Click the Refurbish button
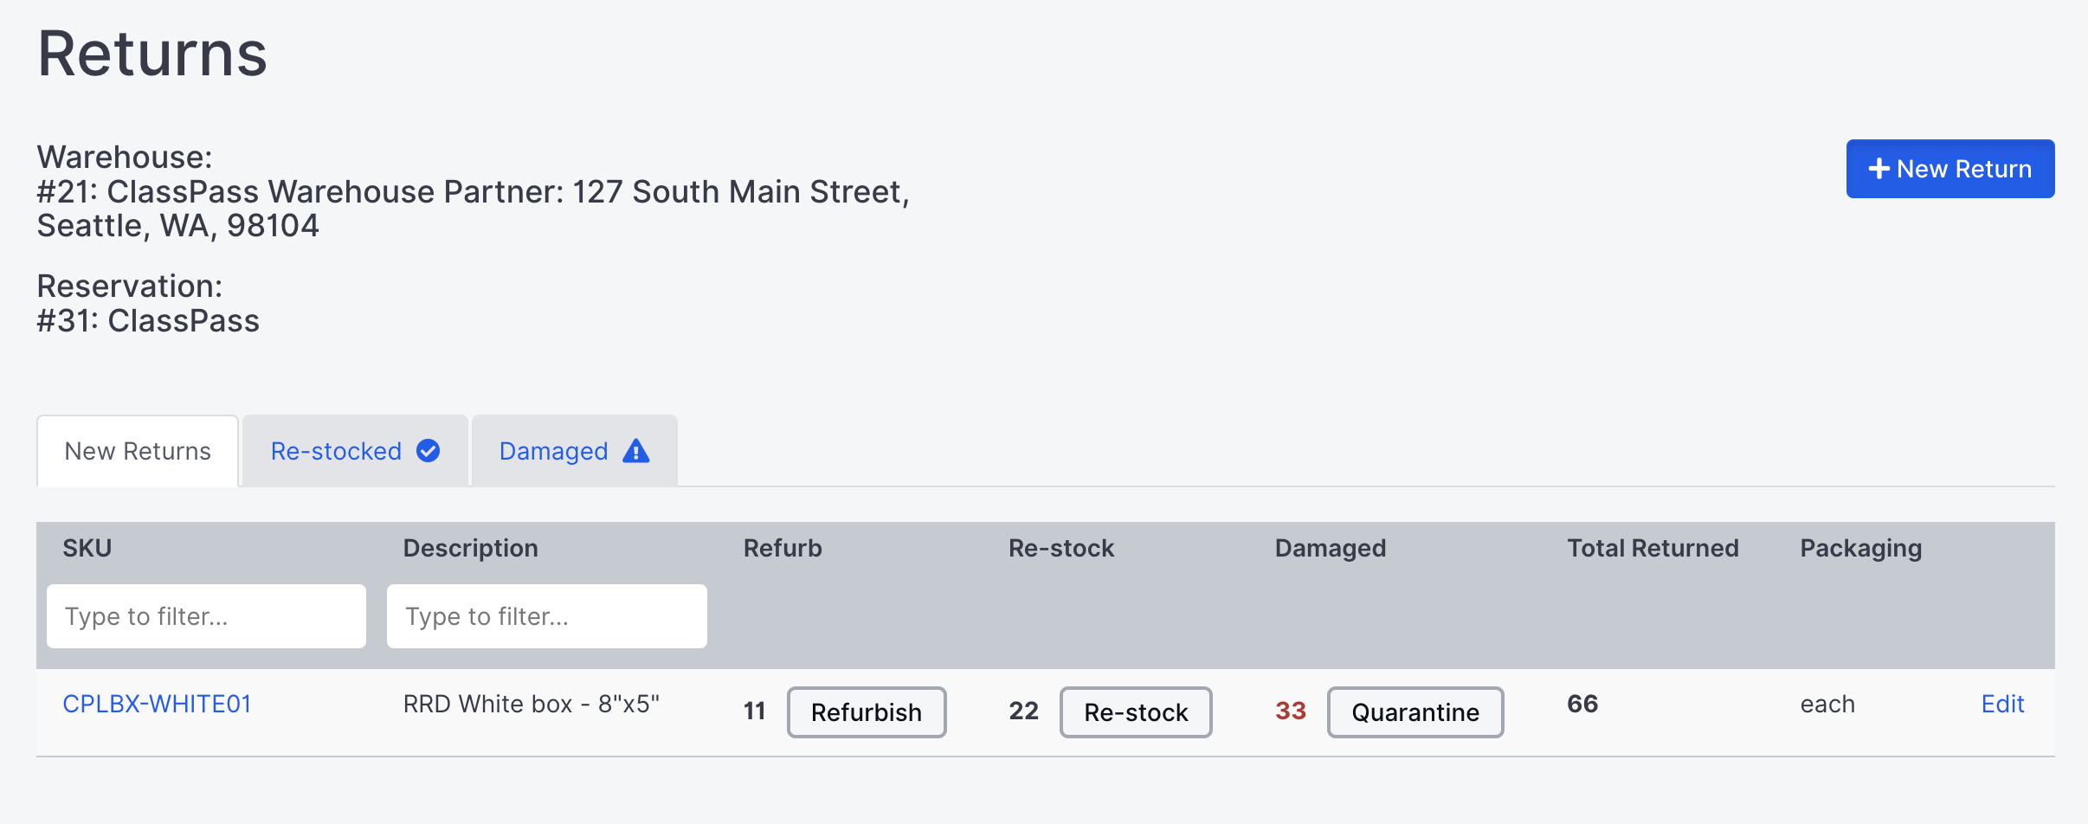 867,712
